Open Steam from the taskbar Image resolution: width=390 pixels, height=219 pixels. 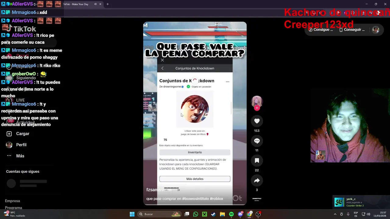[x=213, y=214]
